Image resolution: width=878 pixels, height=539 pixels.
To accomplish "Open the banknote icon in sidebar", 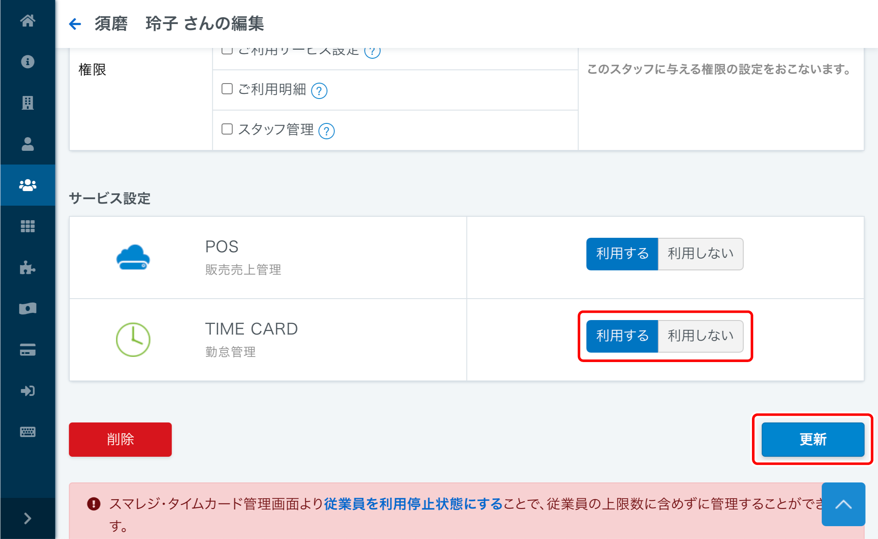I will coord(27,308).
